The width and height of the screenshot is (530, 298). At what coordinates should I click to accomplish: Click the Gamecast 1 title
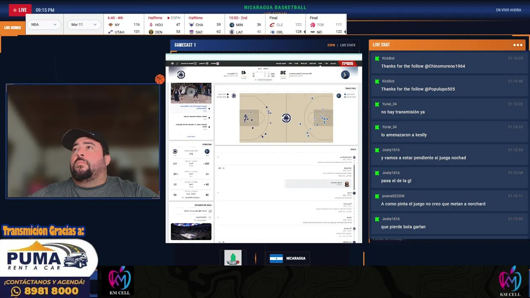click(x=185, y=45)
